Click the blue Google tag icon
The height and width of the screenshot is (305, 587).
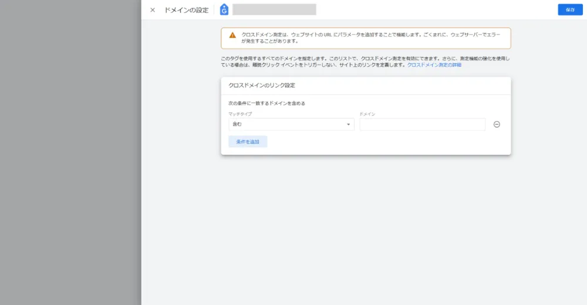[x=224, y=10]
